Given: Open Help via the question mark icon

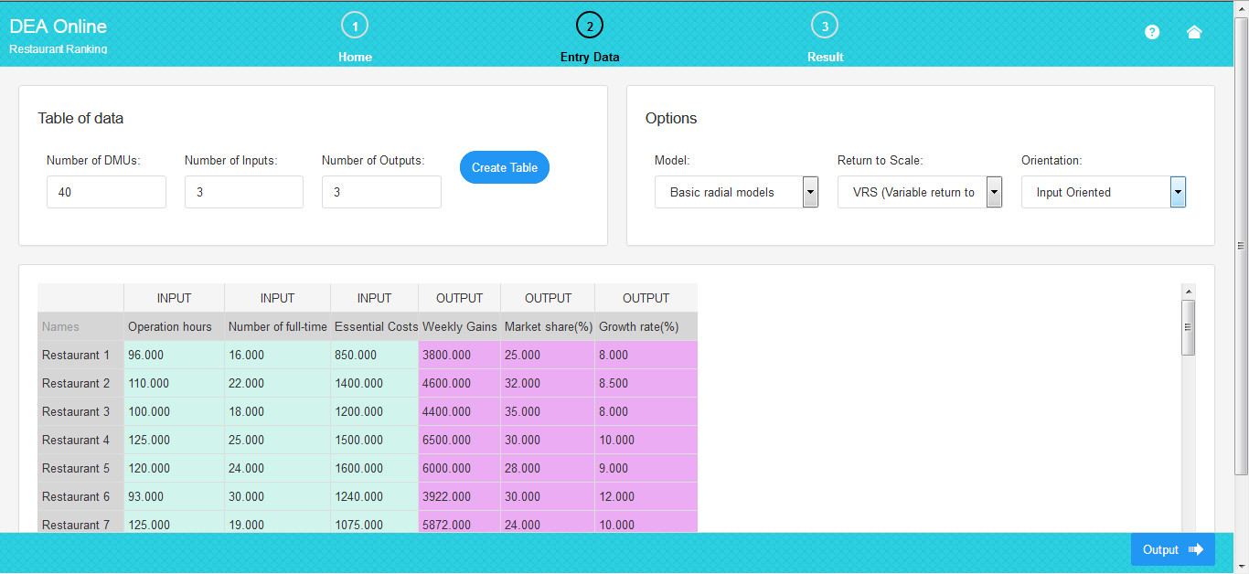Looking at the screenshot, I should point(1151,32).
